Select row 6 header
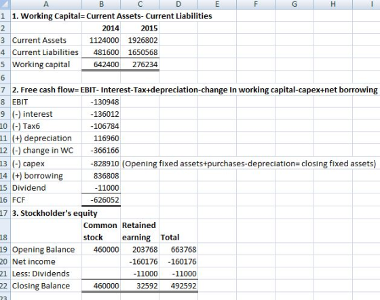Image resolution: width=380 pixels, height=300 pixels. (x=5, y=77)
